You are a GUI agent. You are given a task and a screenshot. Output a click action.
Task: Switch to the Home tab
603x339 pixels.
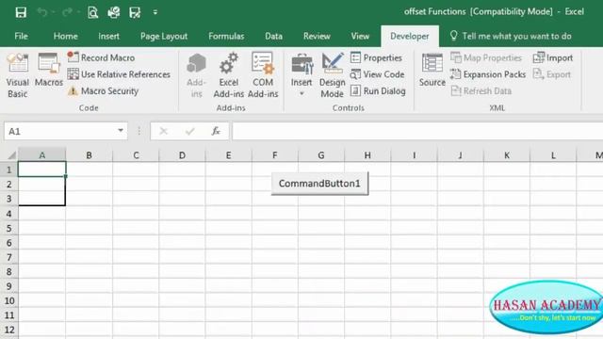click(x=65, y=36)
